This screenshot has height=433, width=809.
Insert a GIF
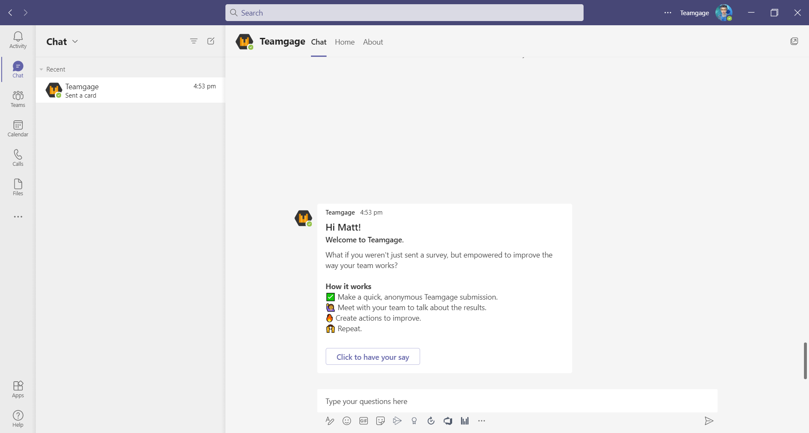[x=364, y=421]
